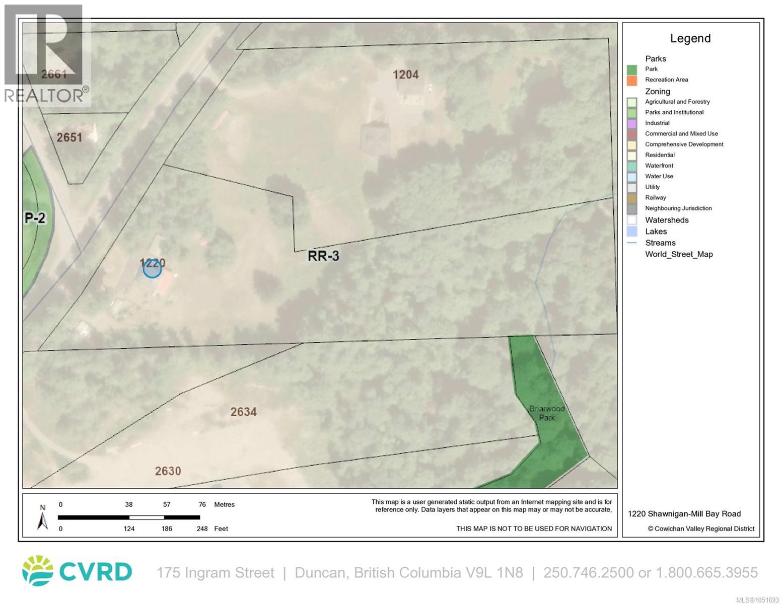The image size is (782, 604).
Task: Click the P-2 zoning label
Action: pos(35,218)
